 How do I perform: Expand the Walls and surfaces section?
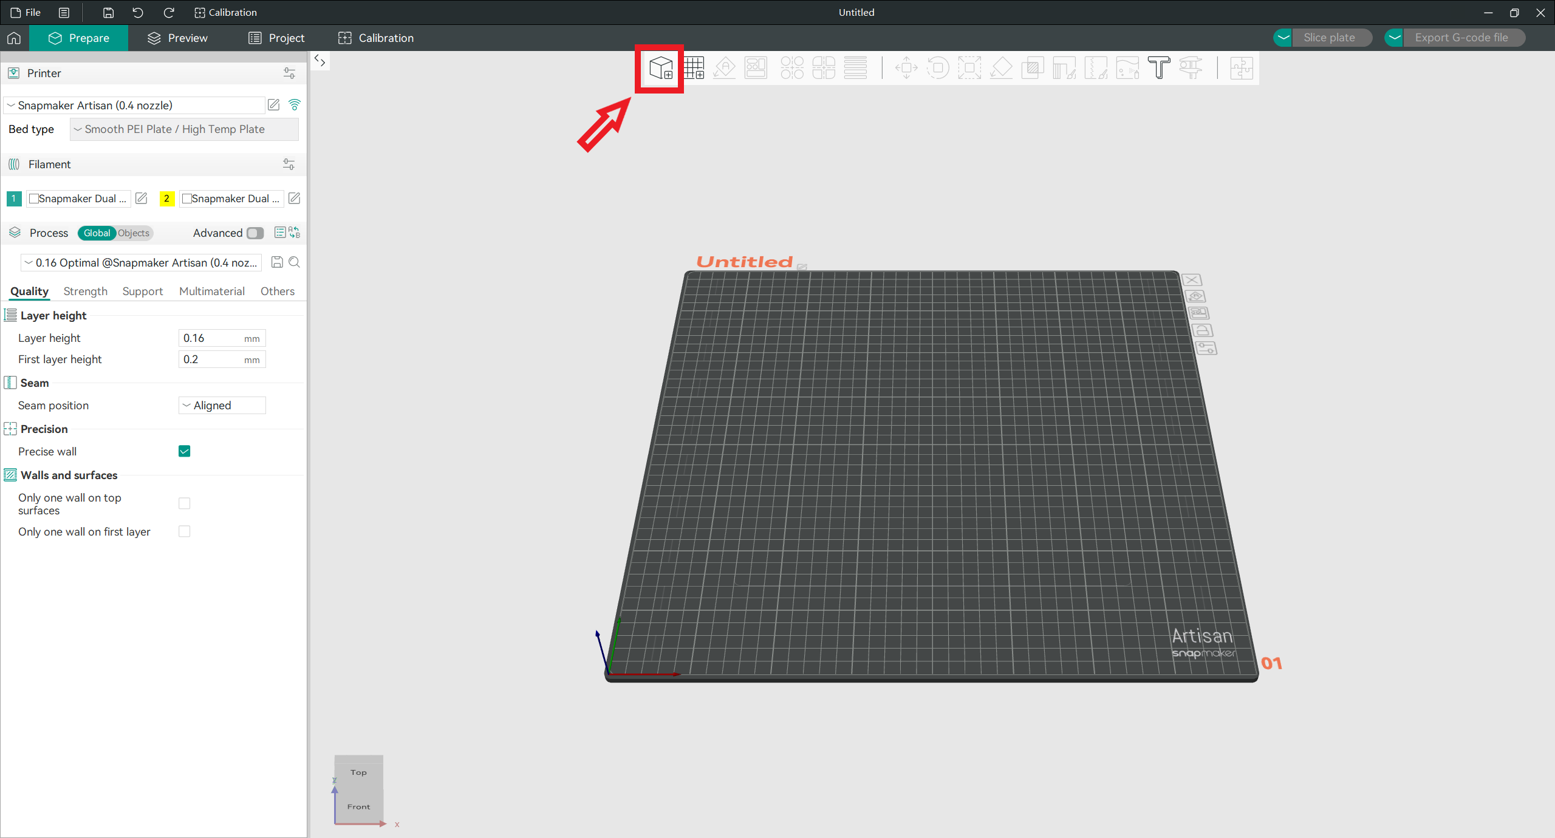[68, 475]
